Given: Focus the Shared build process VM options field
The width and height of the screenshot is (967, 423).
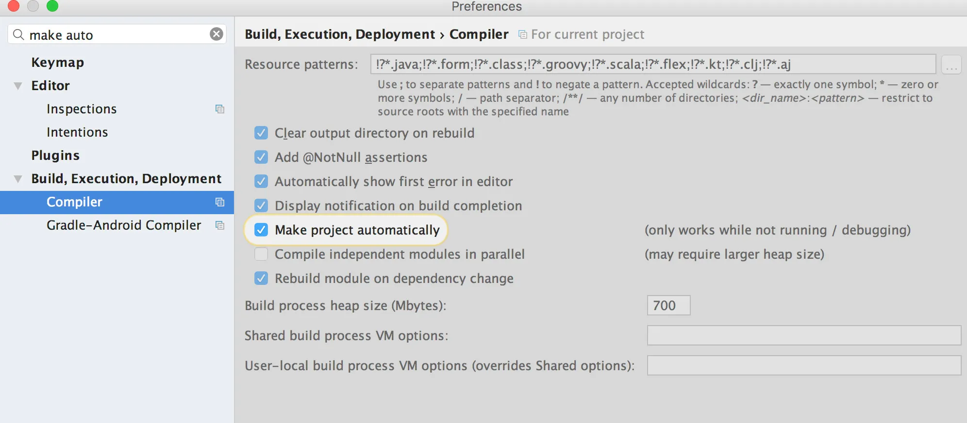Looking at the screenshot, I should click(x=803, y=335).
